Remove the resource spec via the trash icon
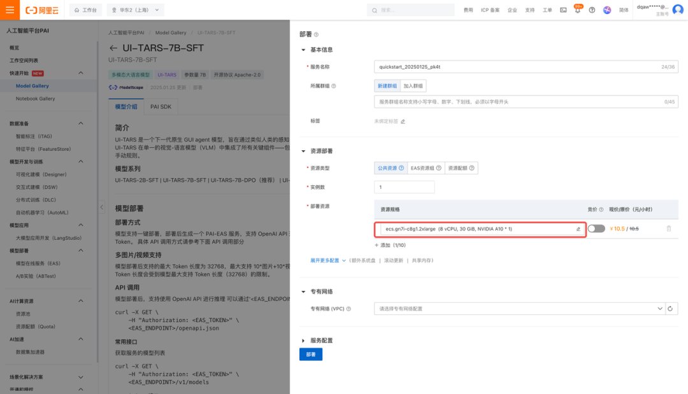The height and width of the screenshot is (394, 688). coord(668,229)
